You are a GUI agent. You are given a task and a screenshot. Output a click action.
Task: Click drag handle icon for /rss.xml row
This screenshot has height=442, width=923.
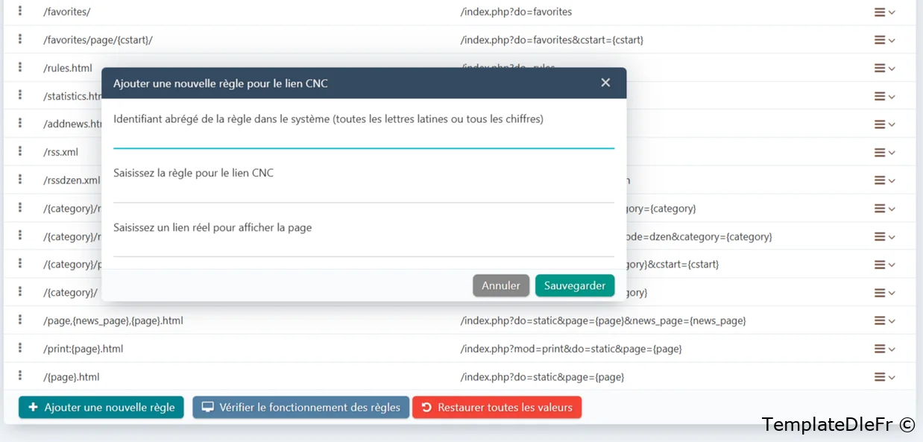click(x=20, y=151)
